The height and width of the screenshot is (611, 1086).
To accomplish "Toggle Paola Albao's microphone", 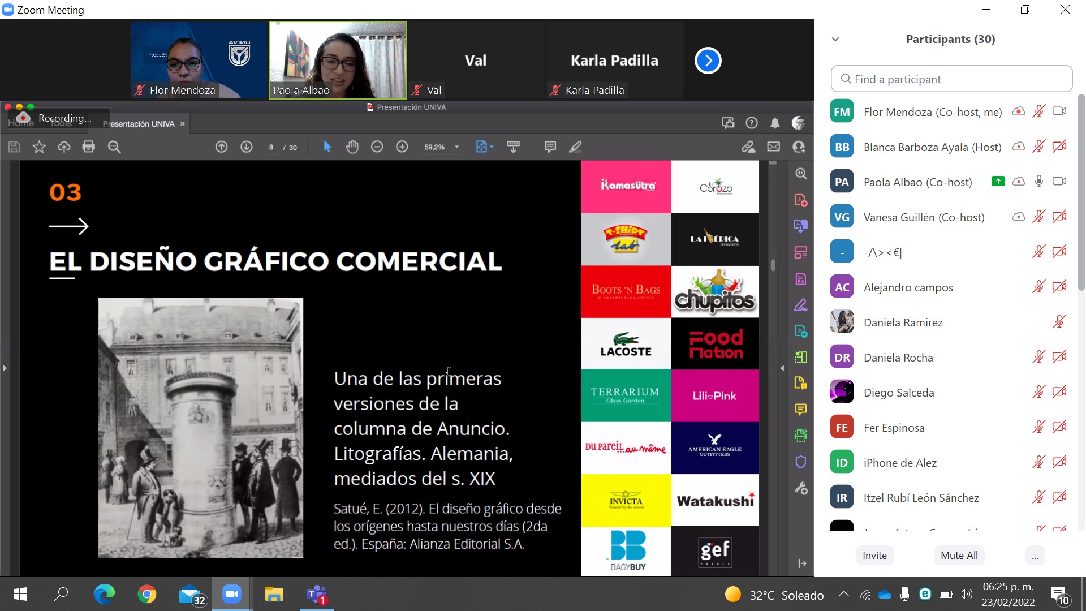I will click(x=1039, y=182).
